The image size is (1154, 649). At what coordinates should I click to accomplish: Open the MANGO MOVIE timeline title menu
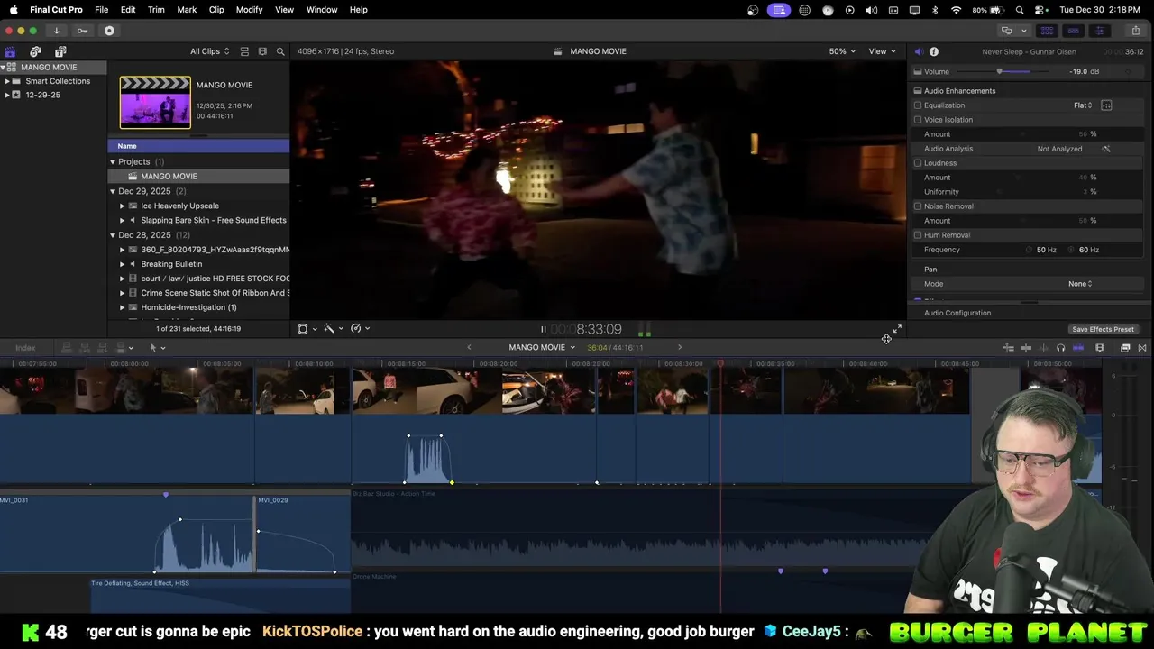(542, 347)
